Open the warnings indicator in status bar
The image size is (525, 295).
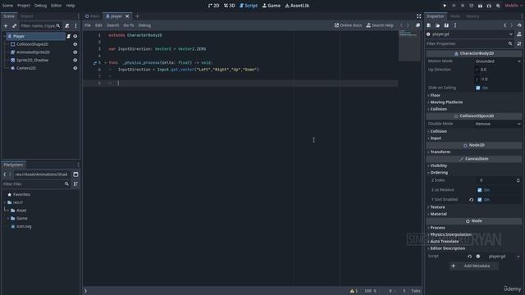(354, 291)
